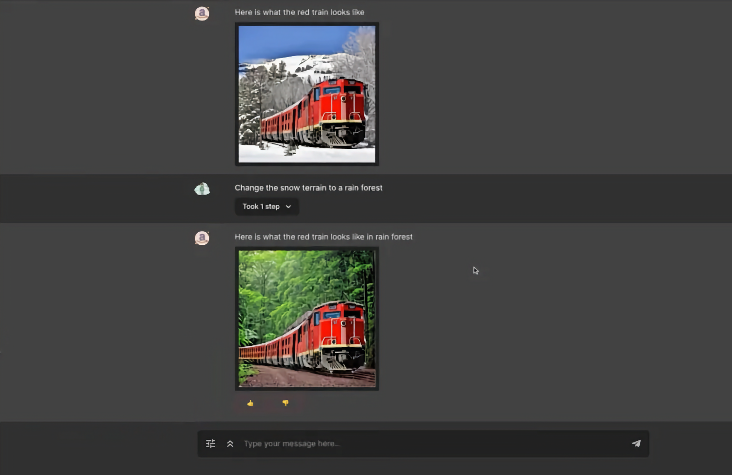Open chat settings sliders icon
The image size is (732, 475).
pos(210,444)
